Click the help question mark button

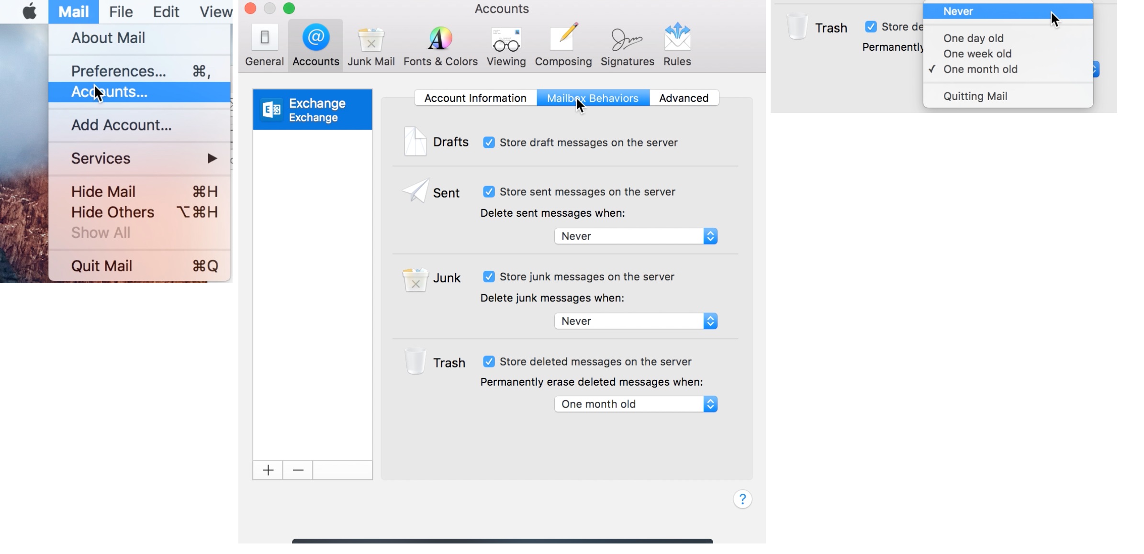tap(741, 499)
